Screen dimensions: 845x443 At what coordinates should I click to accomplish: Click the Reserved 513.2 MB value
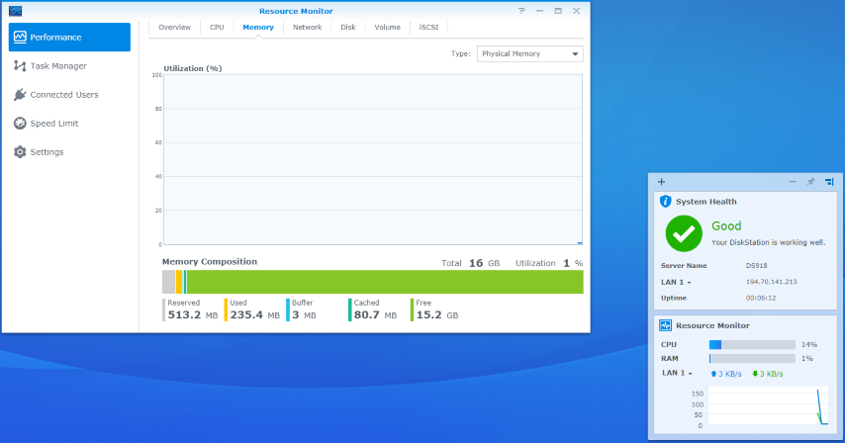click(x=192, y=314)
